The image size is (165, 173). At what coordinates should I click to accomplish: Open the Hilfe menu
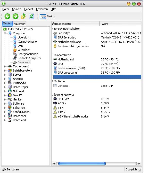click(x=54, y=9)
